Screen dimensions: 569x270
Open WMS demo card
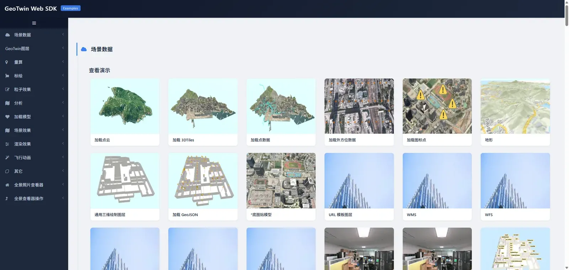pyautogui.click(x=437, y=187)
